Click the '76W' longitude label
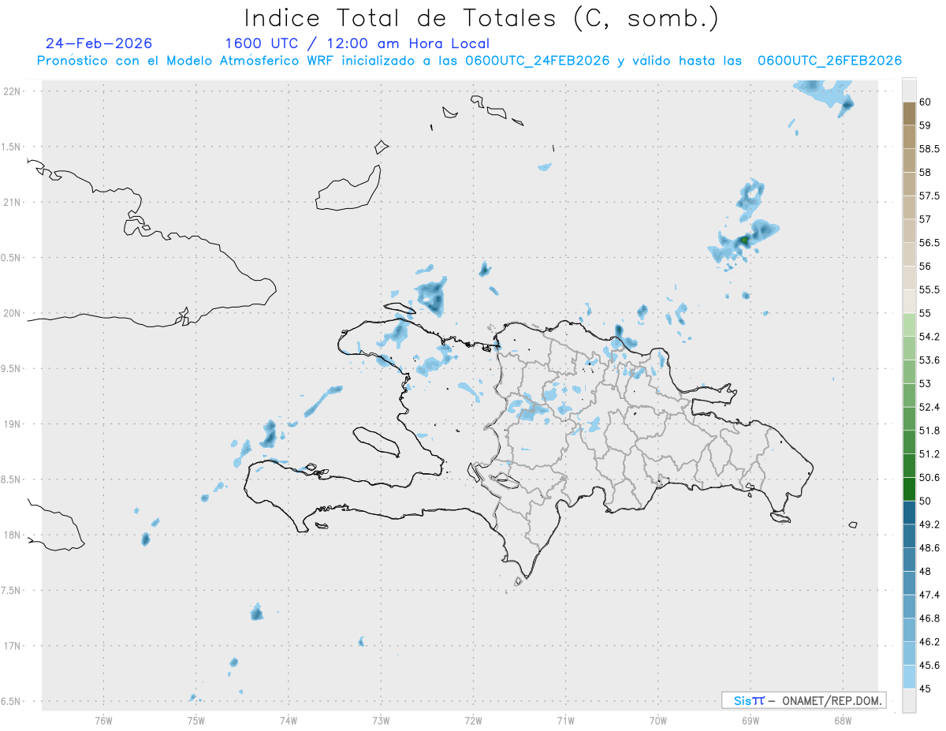 [x=103, y=721]
